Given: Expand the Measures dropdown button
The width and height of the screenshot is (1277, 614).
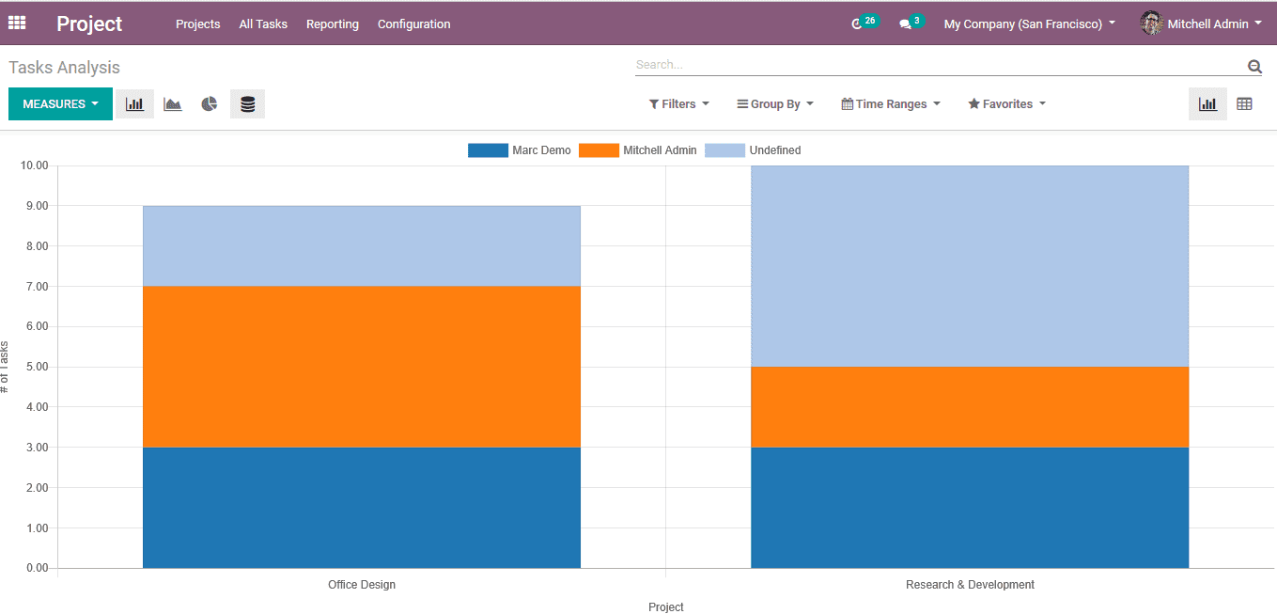Looking at the screenshot, I should pos(60,103).
